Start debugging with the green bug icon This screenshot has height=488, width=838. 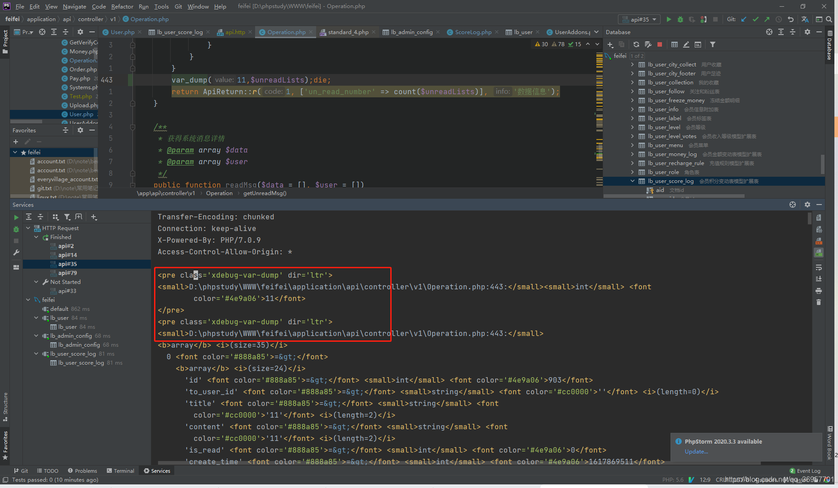tap(680, 19)
